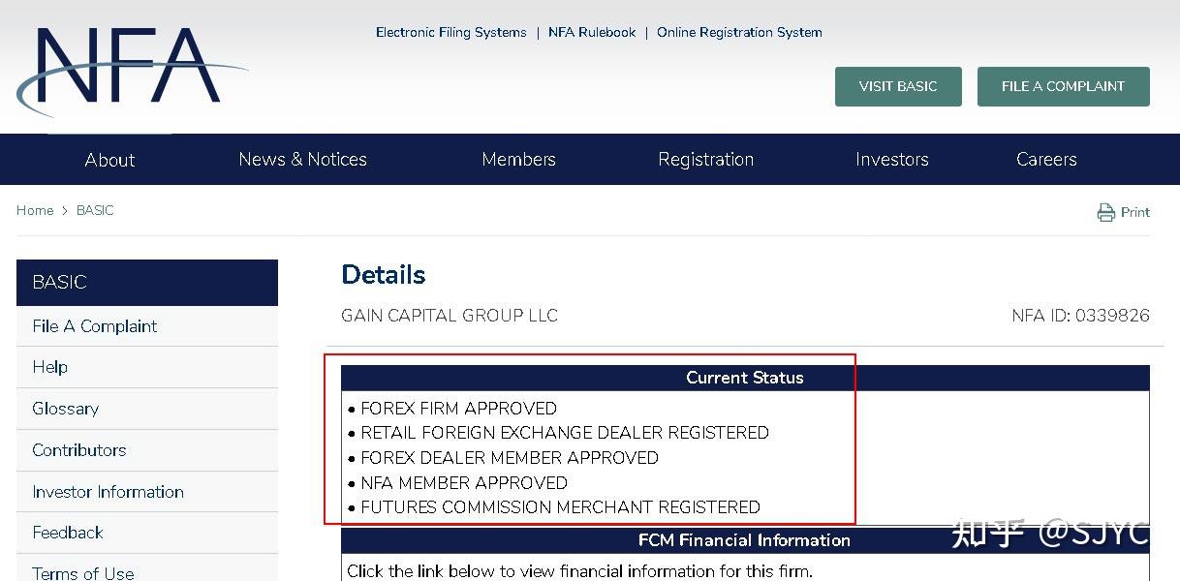
Task: Select Members in navigation bar
Action: pos(518,160)
